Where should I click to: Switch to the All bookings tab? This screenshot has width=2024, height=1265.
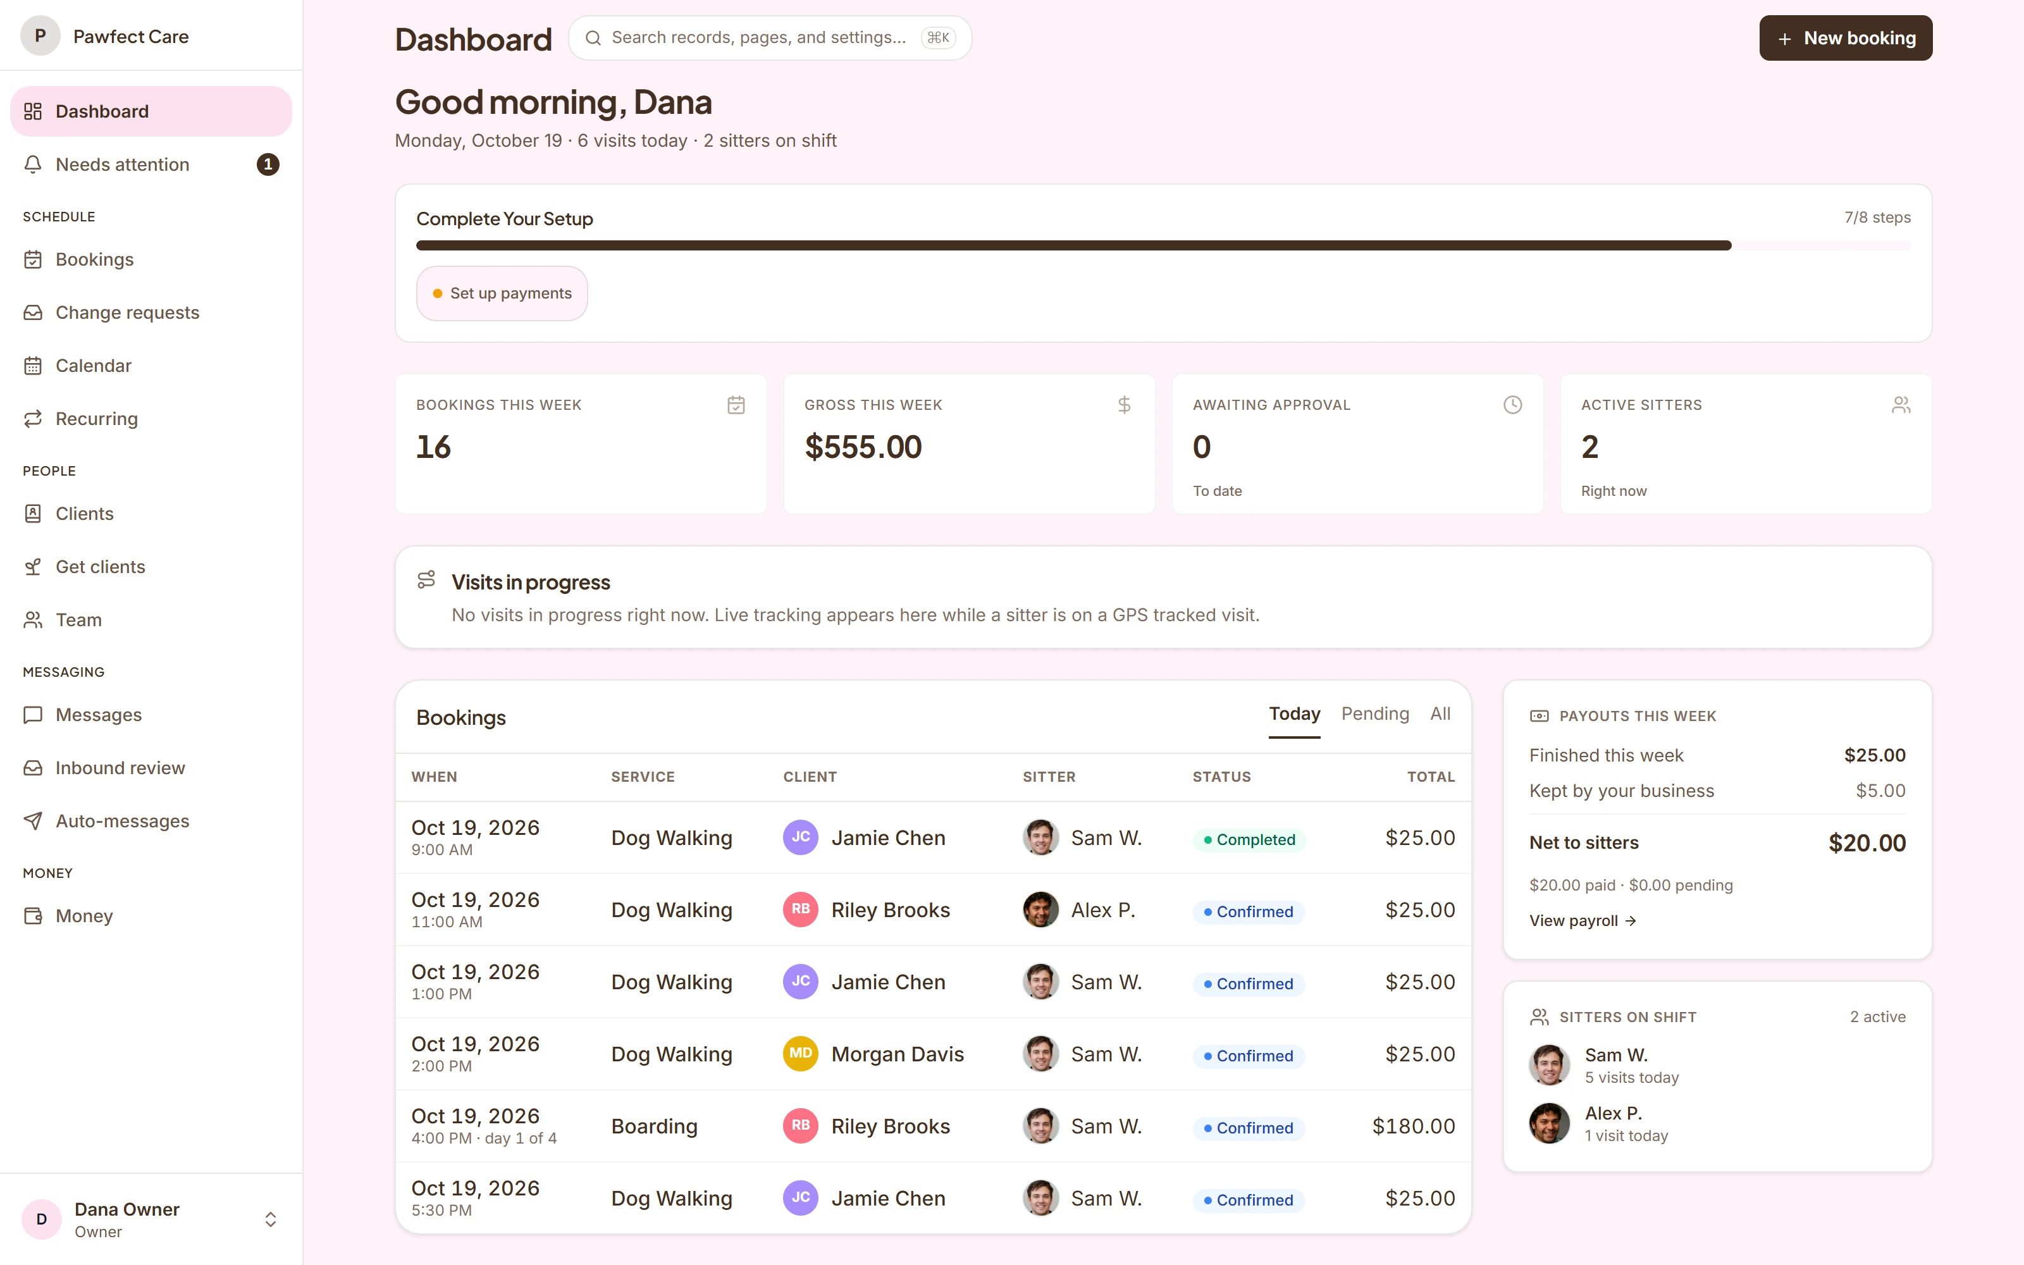tap(1440, 713)
